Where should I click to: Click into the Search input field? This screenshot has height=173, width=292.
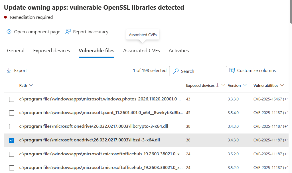click(x=198, y=71)
